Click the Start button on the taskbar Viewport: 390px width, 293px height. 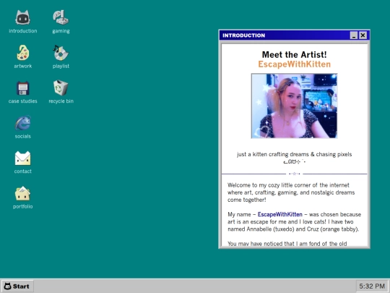[x=17, y=286]
